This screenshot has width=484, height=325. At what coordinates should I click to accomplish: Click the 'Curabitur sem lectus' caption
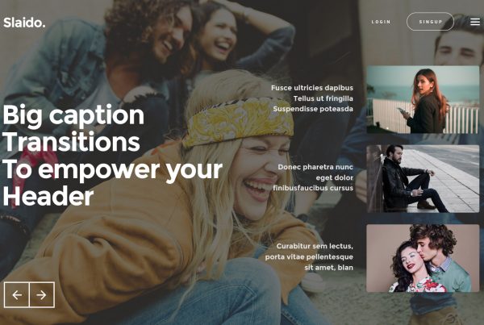click(315, 246)
